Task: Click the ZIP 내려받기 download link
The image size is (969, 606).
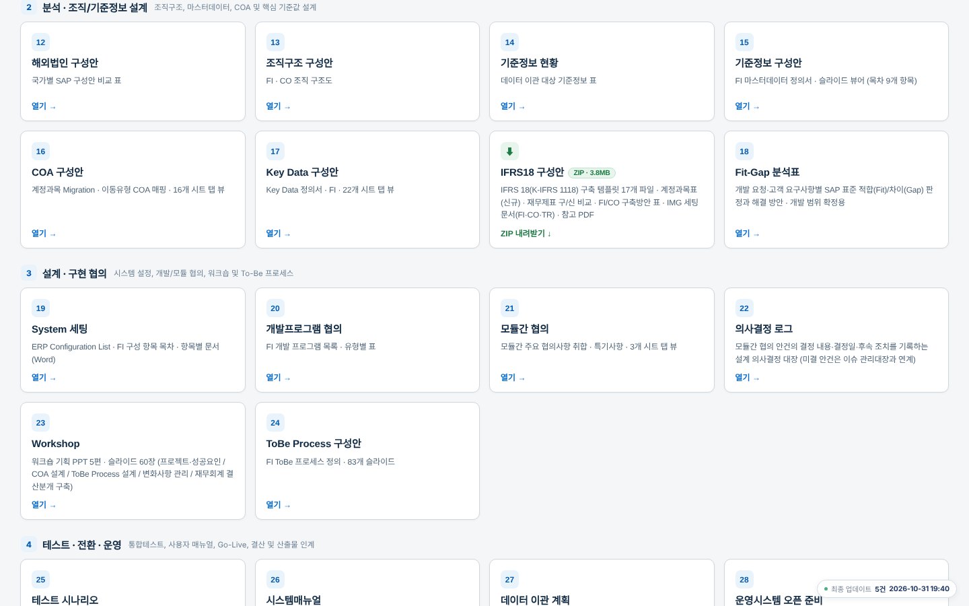Action: pyautogui.click(x=526, y=234)
